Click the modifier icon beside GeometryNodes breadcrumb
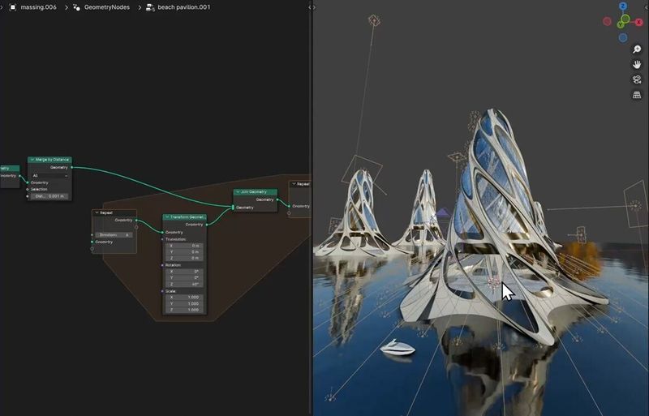Image resolution: width=649 pixels, height=416 pixels. pos(76,7)
